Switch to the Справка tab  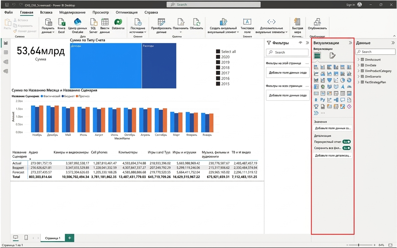click(x=151, y=12)
